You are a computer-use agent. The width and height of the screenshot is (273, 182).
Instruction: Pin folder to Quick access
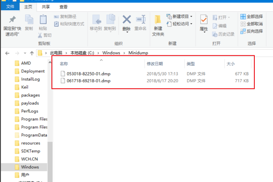pyautogui.click(x=12, y=25)
